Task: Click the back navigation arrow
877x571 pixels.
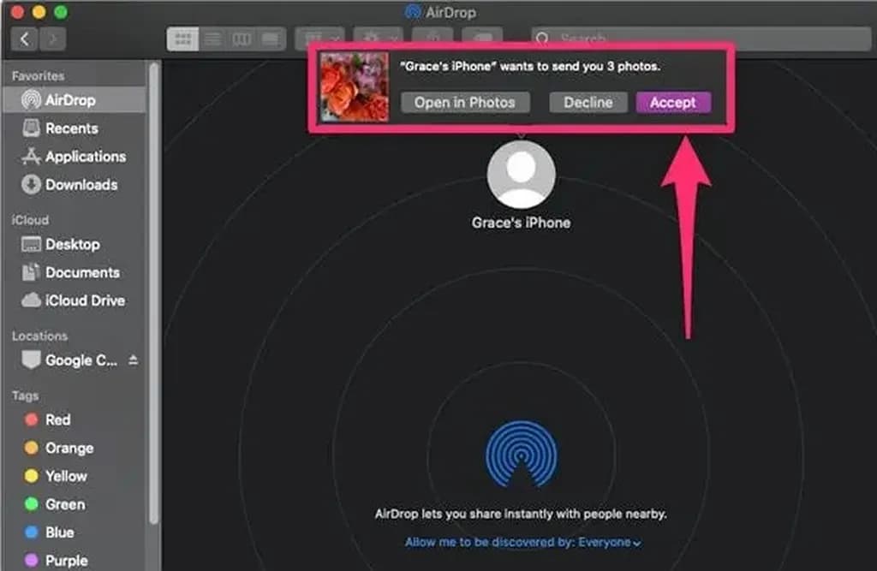Action: [25, 39]
